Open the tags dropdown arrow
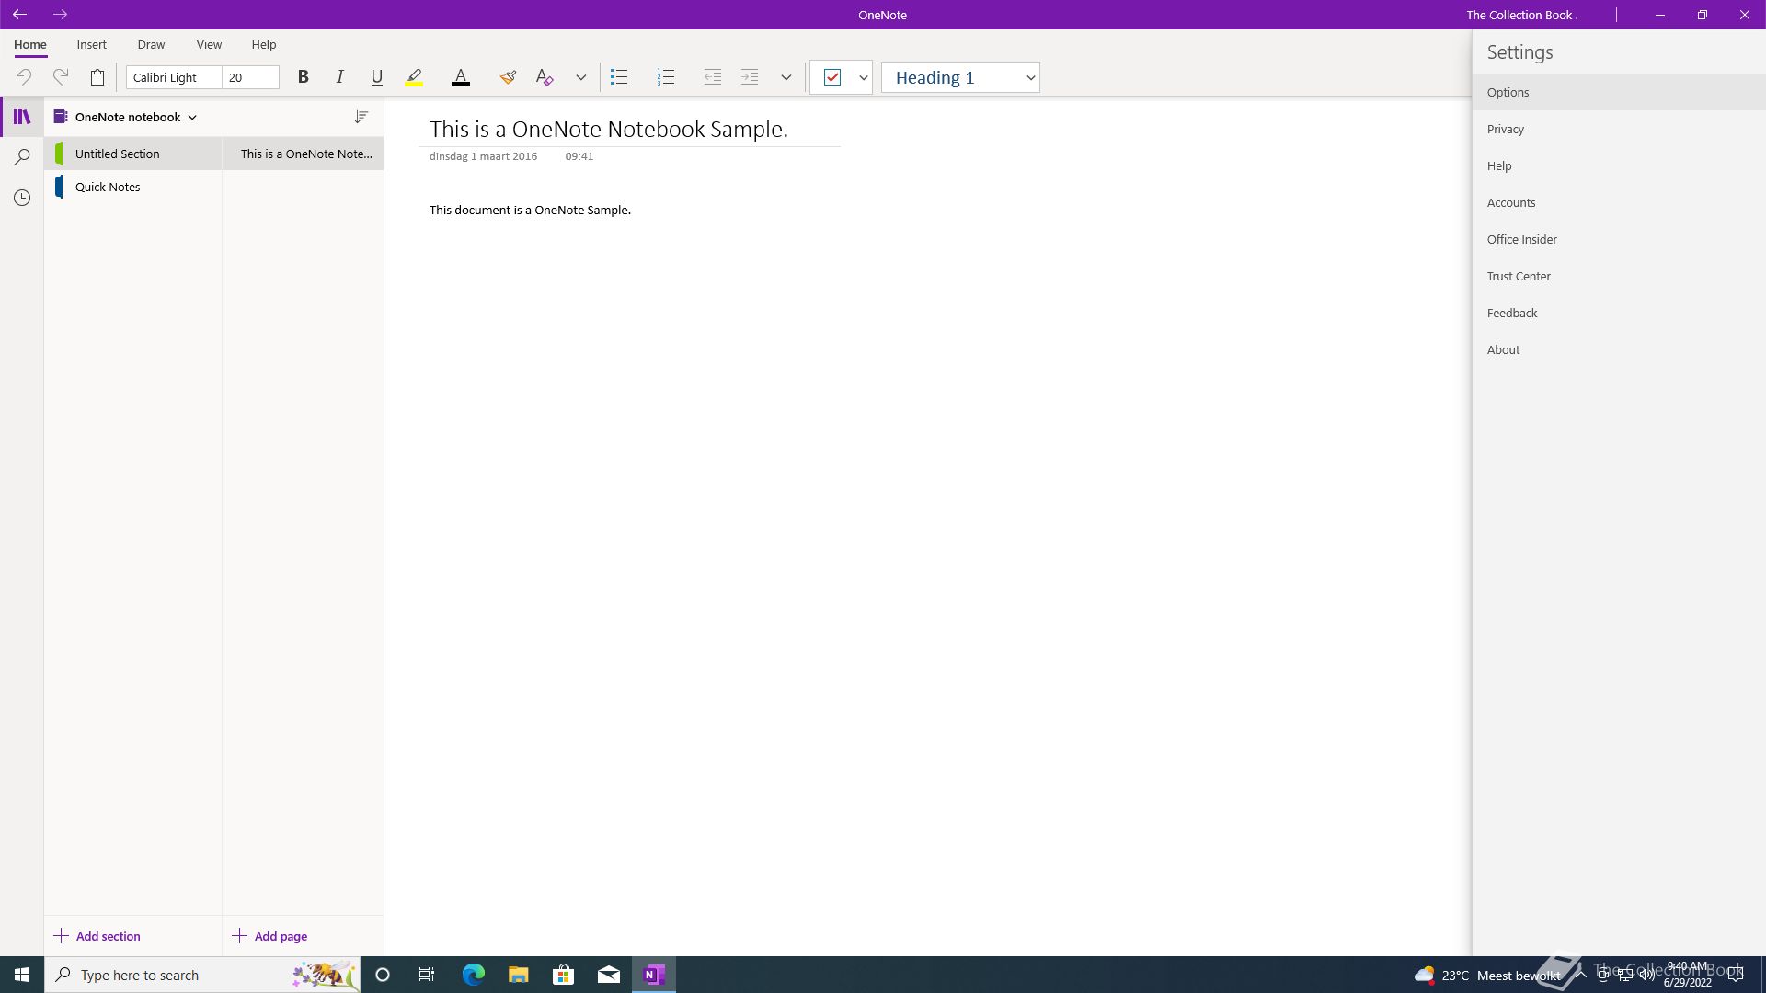Screen dimensions: 1766x993 pyautogui.click(x=863, y=77)
